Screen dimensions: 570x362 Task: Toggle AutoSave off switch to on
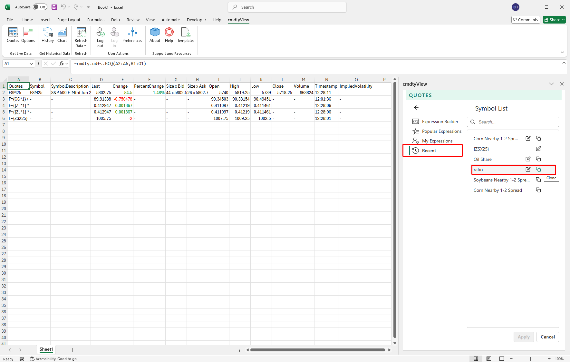(x=40, y=7)
